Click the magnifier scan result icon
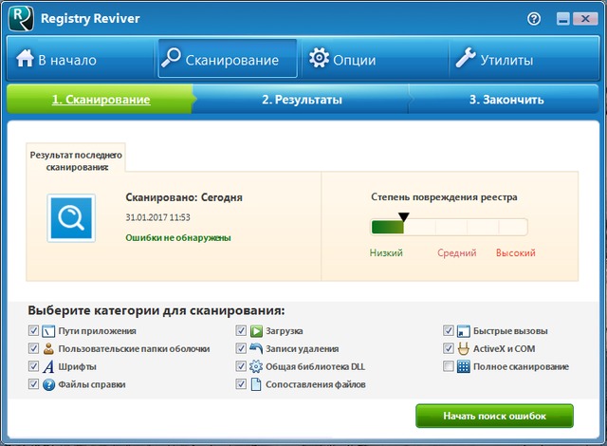 [71, 219]
